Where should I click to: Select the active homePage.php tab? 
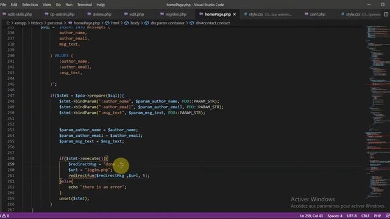tap(218, 15)
